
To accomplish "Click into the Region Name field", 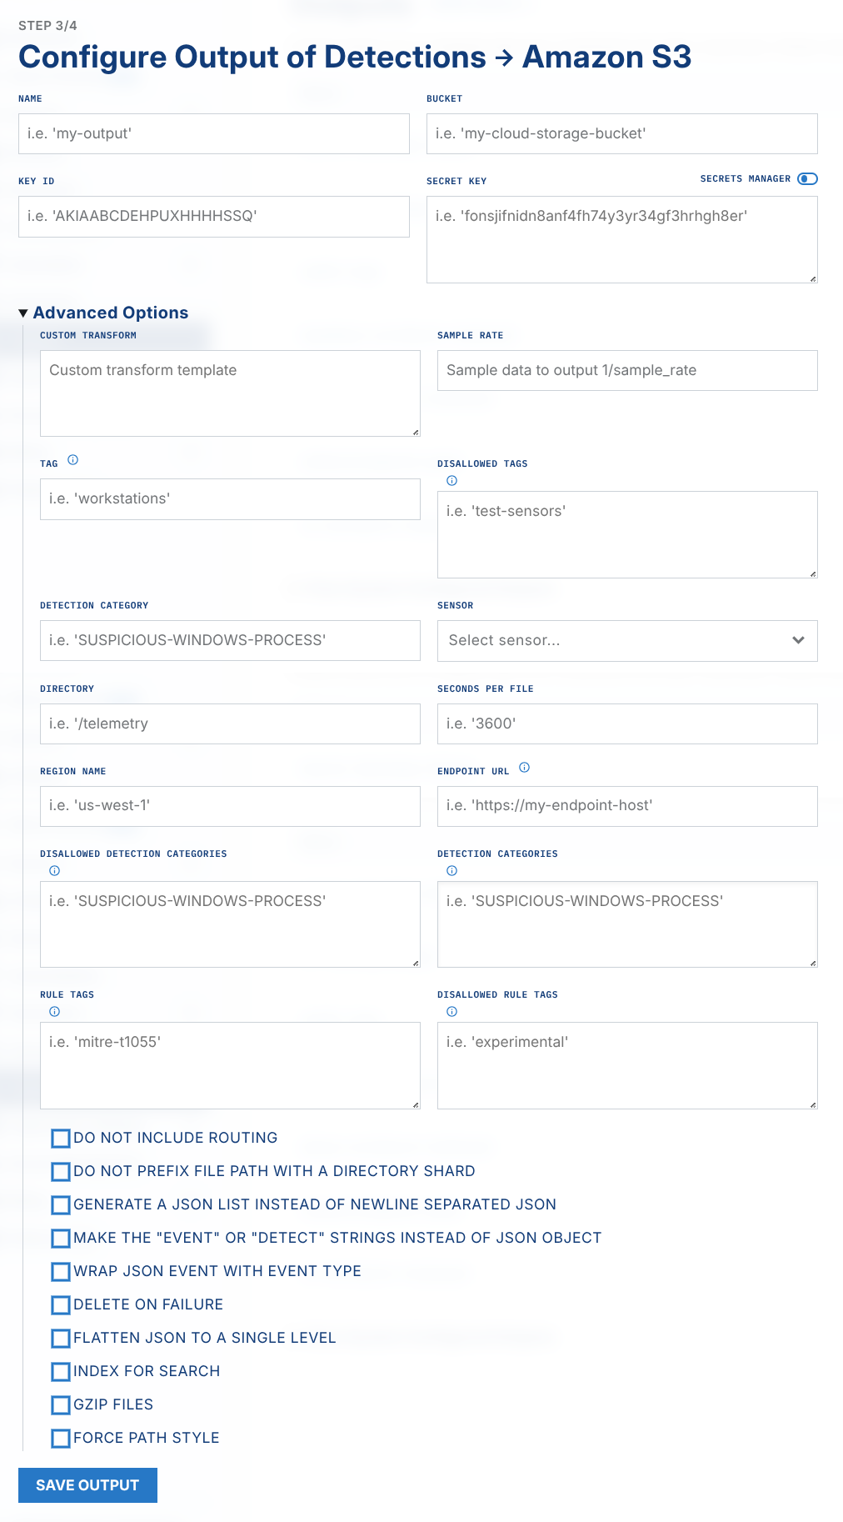I will coord(230,806).
